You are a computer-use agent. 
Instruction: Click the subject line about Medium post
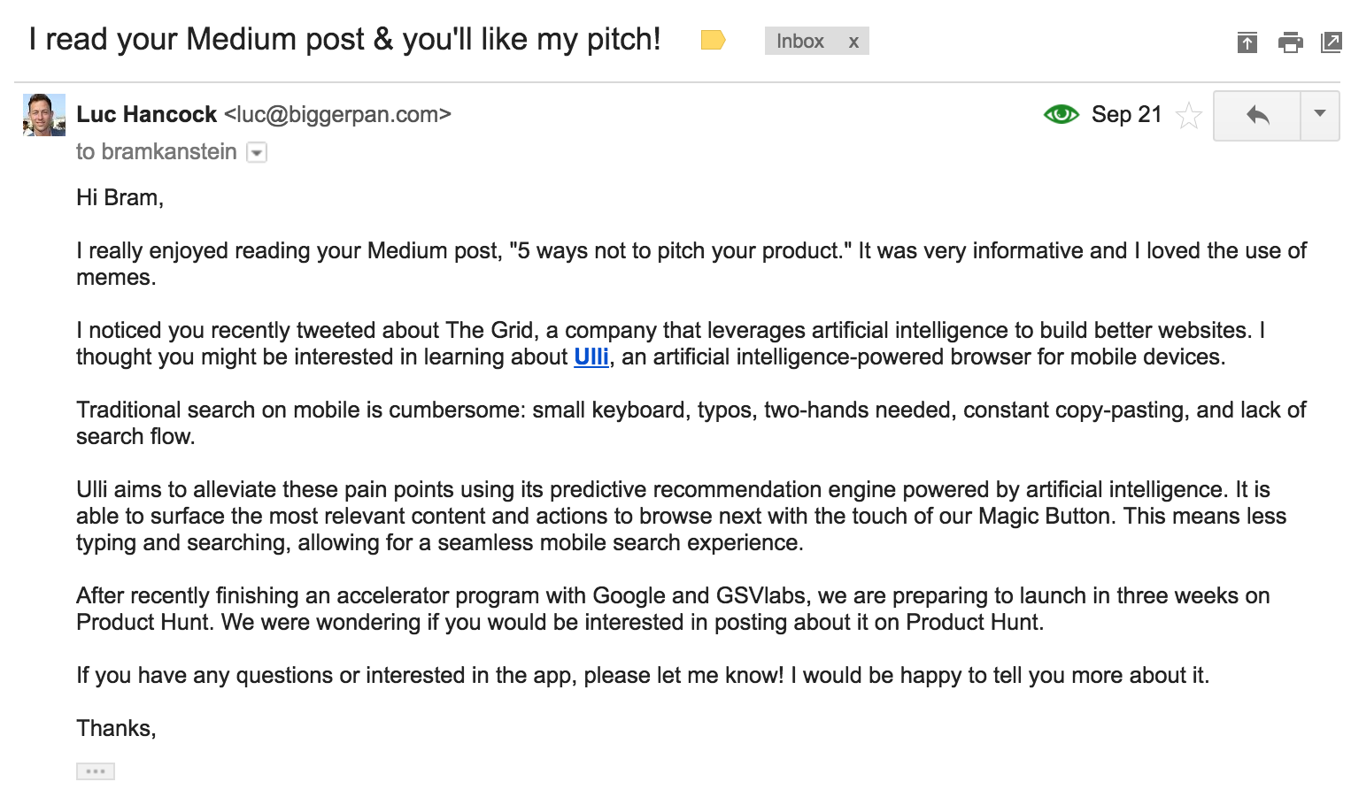click(344, 40)
